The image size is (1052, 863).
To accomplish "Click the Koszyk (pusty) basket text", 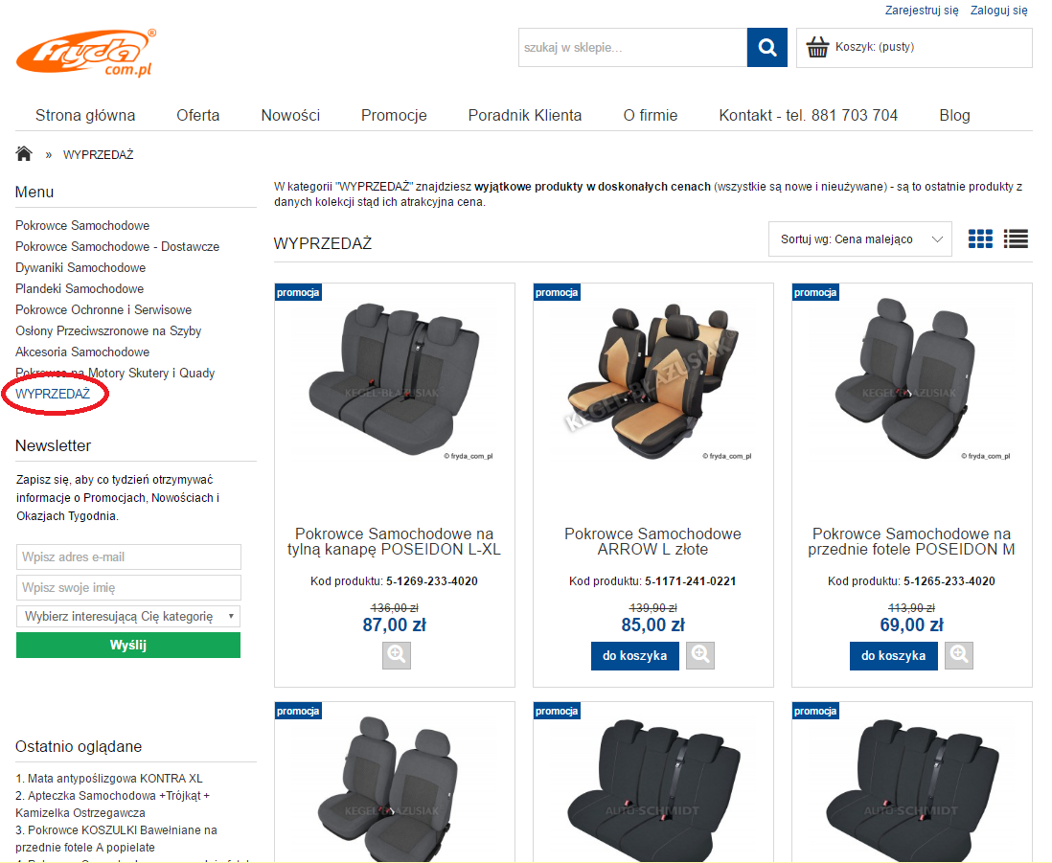I will click(x=875, y=47).
